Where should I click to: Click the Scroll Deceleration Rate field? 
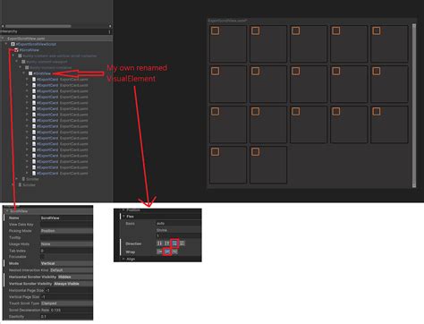(x=72, y=310)
